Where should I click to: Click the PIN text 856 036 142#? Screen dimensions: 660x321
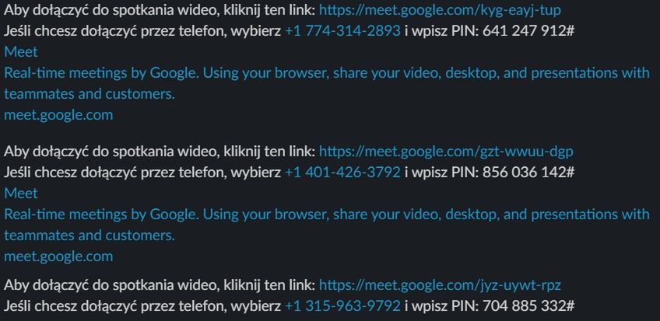tap(528, 172)
